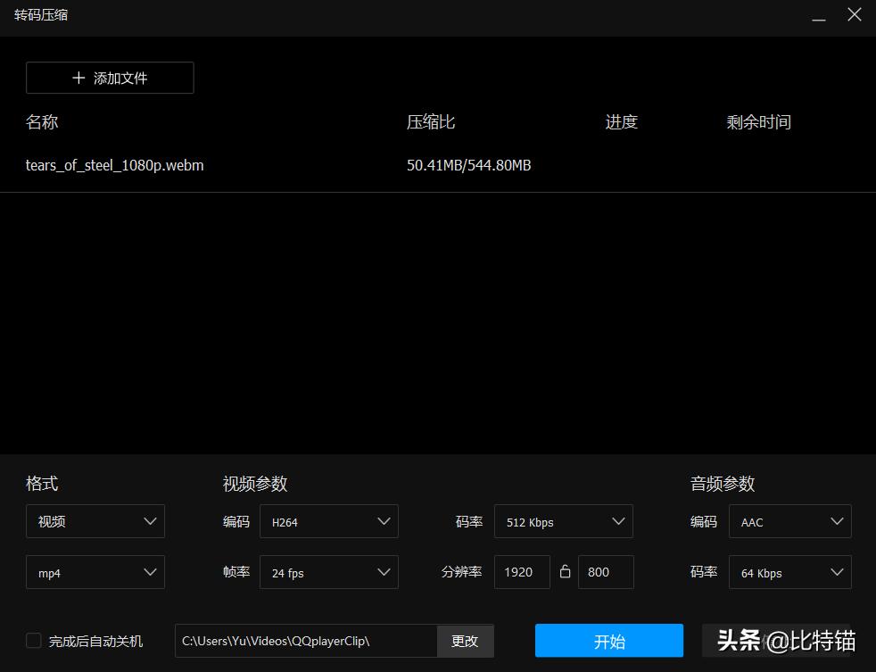Click 更改 to change output folder
Screen dimensions: 876x672
(x=465, y=640)
